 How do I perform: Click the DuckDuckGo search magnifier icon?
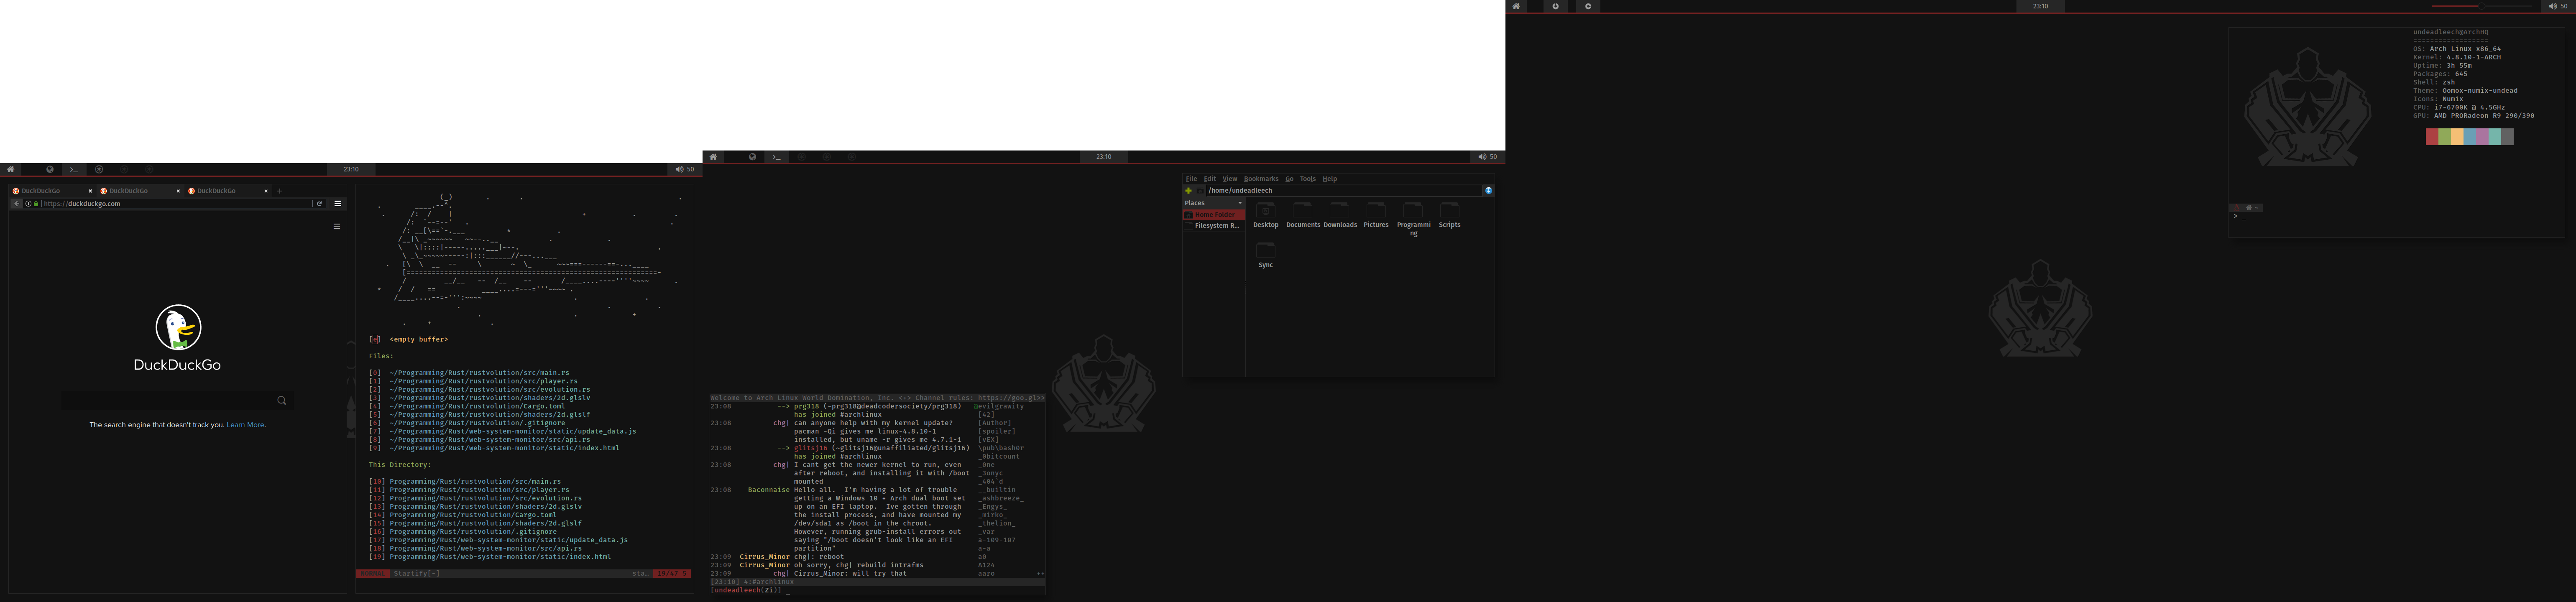coord(282,401)
